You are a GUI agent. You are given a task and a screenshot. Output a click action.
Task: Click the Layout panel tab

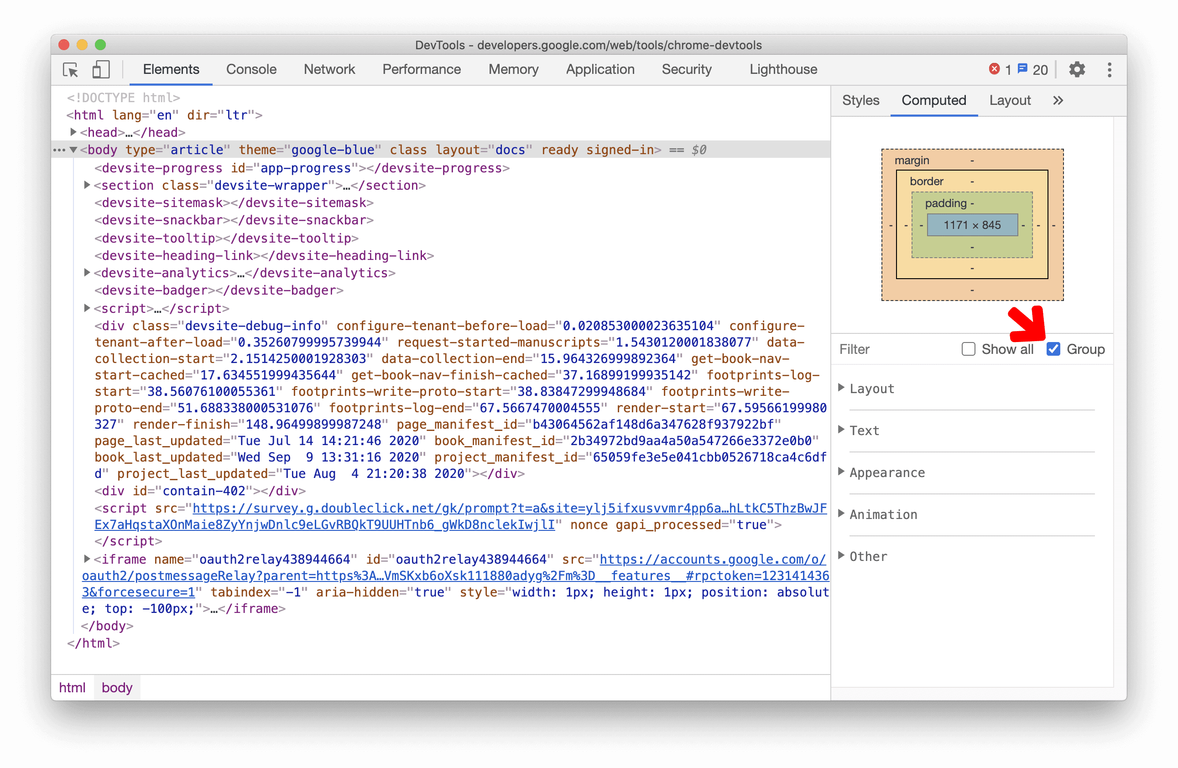[x=1012, y=99]
